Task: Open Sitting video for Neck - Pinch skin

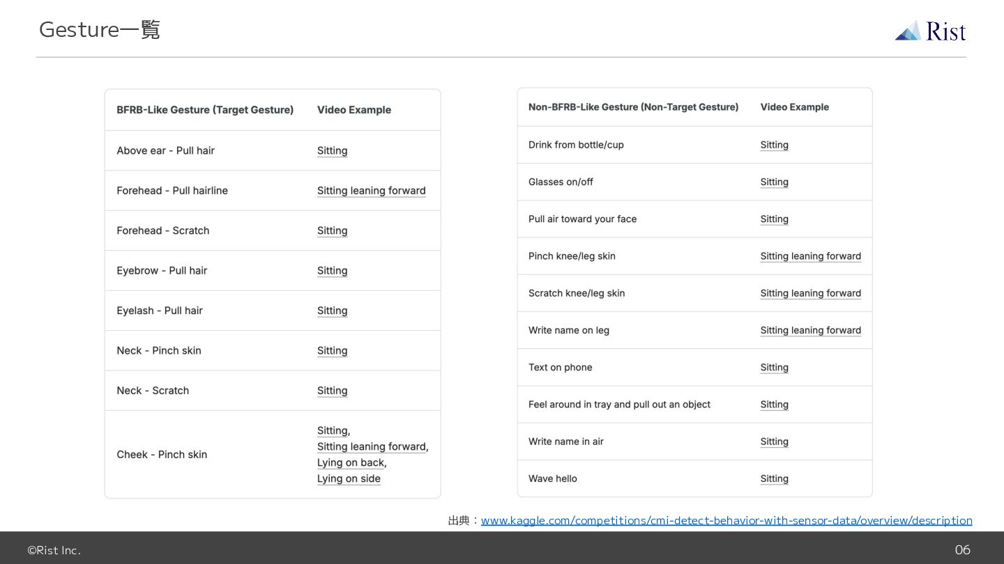Action: (332, 351)
